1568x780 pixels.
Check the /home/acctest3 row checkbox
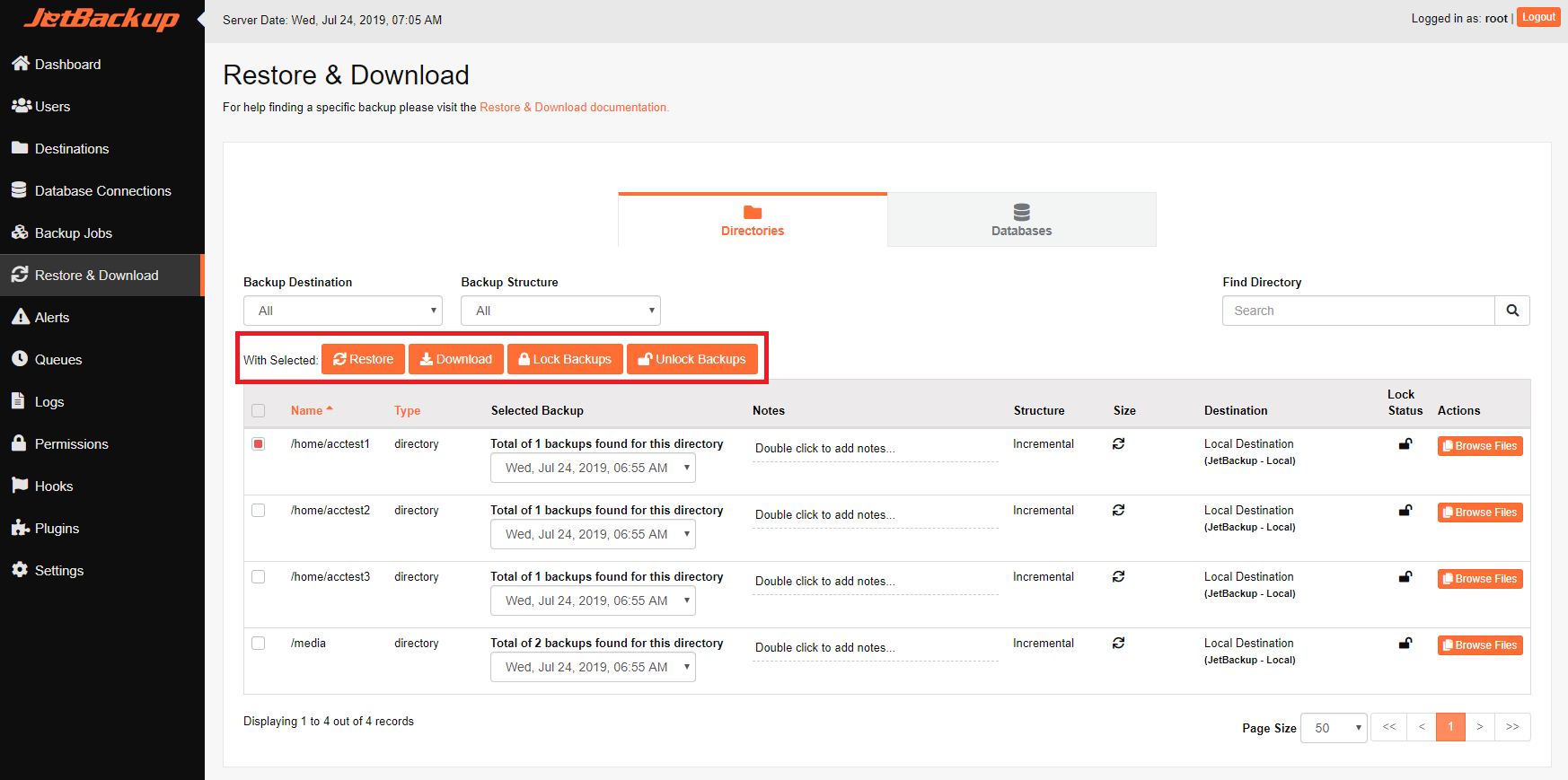tap(259, 576)
